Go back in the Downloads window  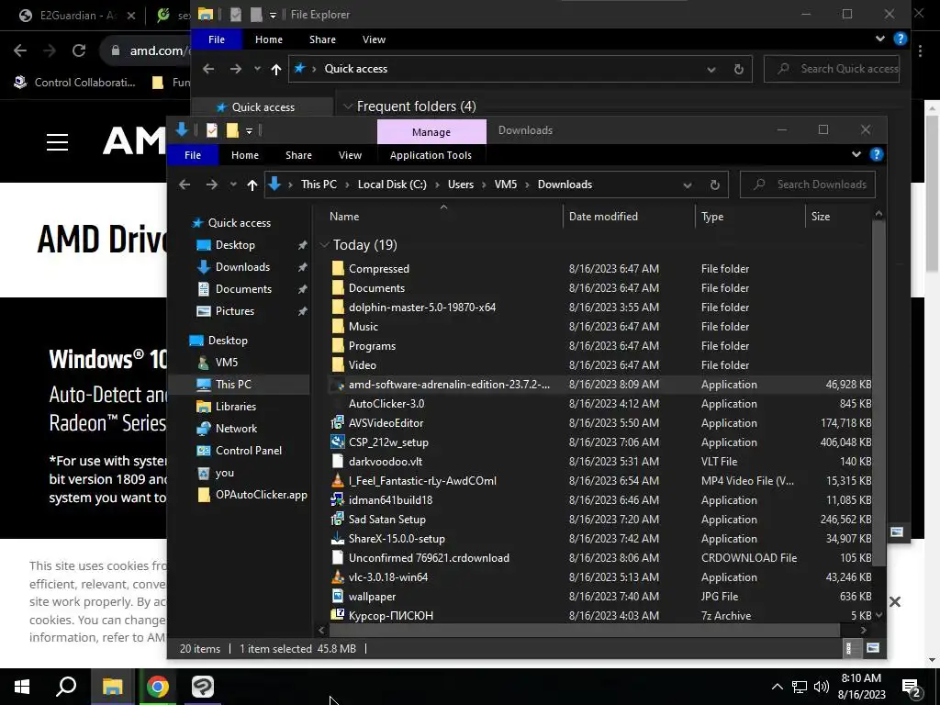[x=185, y=185]
